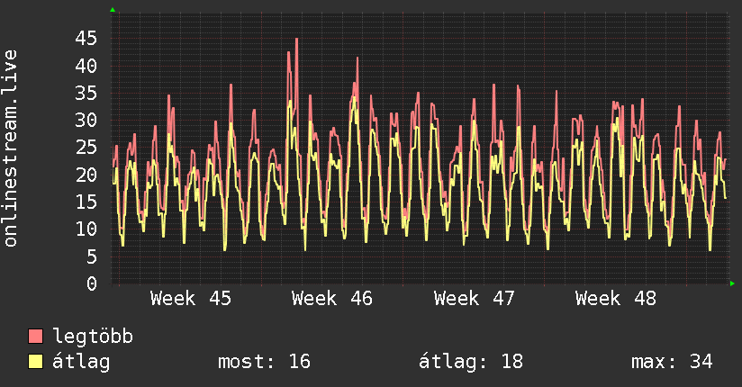This screenshot has height=387, width=742.
Task: Click the 45 tick label on y-axis
Action: (x=86, y=39)
